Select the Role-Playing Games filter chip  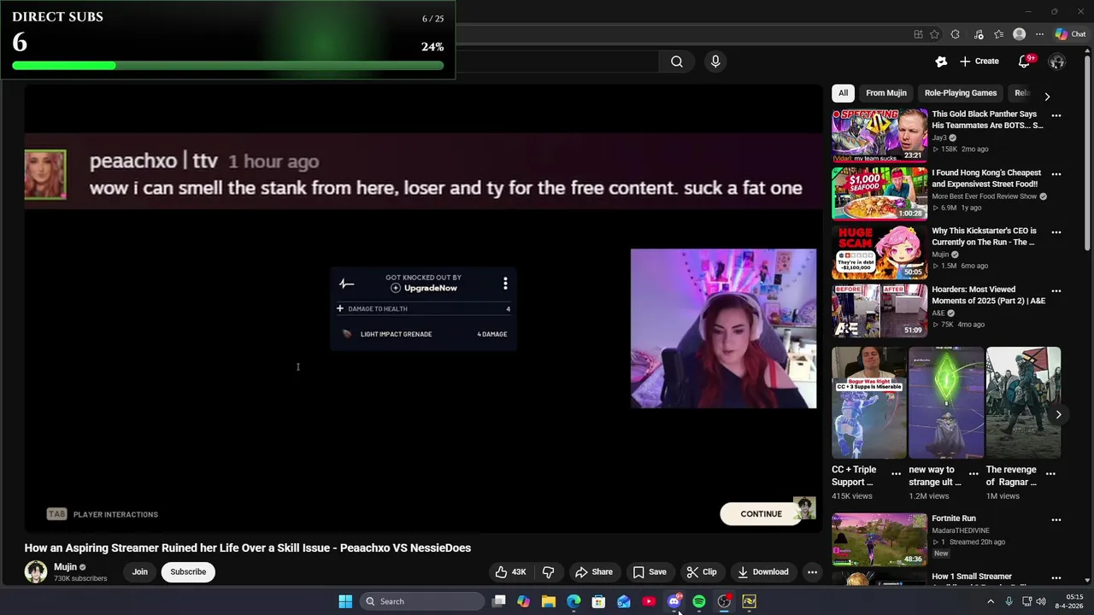pyautogui.click(x=961, y=93)
